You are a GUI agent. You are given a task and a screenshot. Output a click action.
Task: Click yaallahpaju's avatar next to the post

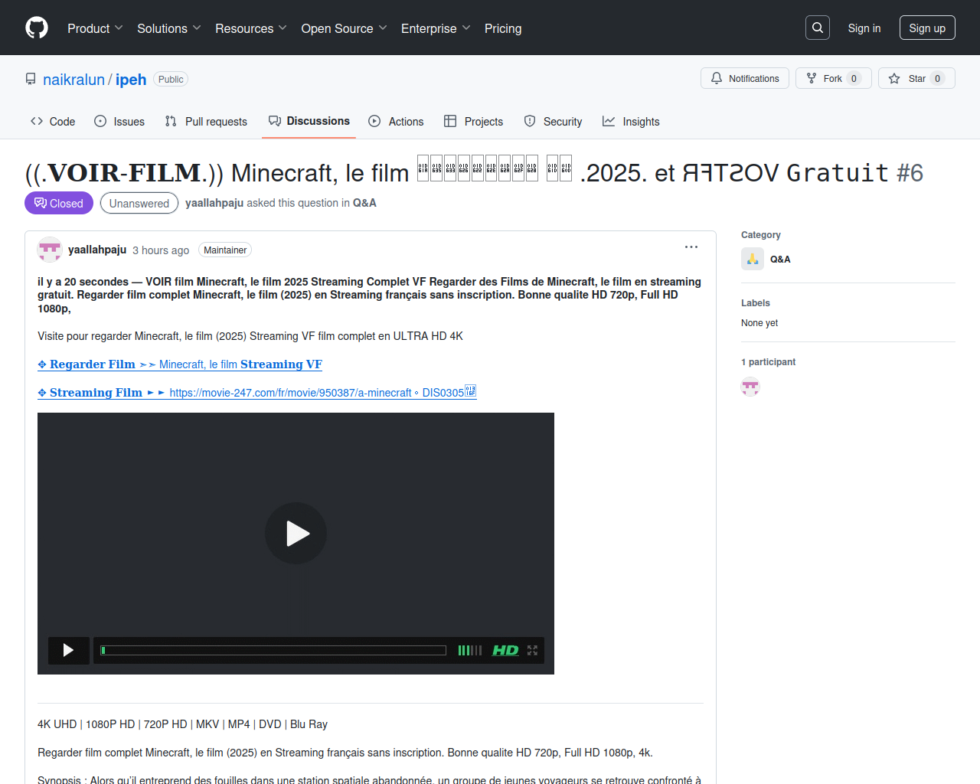50,250
